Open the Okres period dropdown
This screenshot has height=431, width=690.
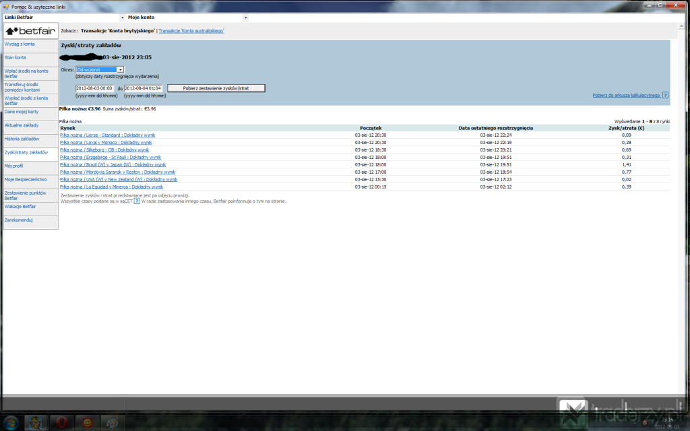[x=120, y=69]
